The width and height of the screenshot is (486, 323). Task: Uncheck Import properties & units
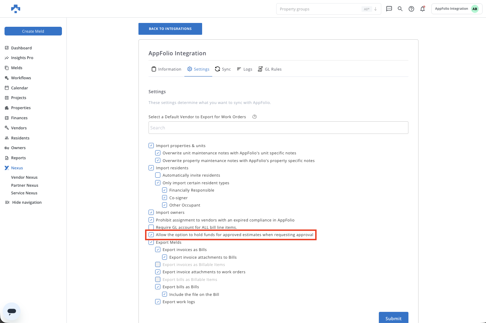pyautogui.click(x=151, y=146)
